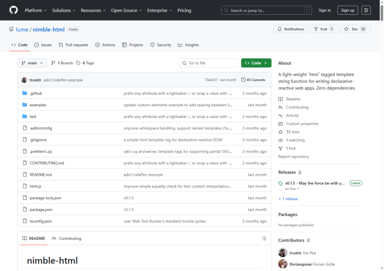
Task: Open the green Code dropdown
Action: 256,63
